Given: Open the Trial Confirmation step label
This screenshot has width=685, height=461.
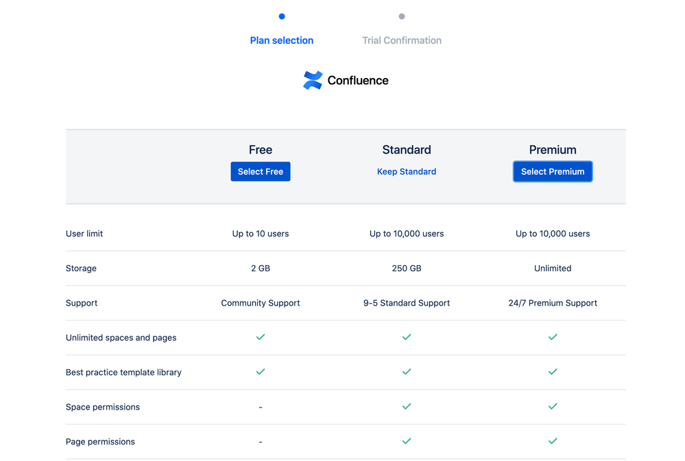Looking at the screenshot, I should (x=402, y=40).
